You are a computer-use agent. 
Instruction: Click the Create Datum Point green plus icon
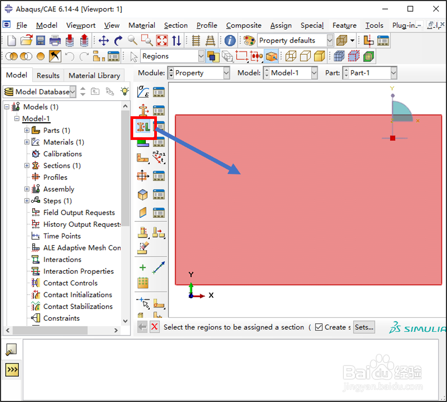pos(143,267)
